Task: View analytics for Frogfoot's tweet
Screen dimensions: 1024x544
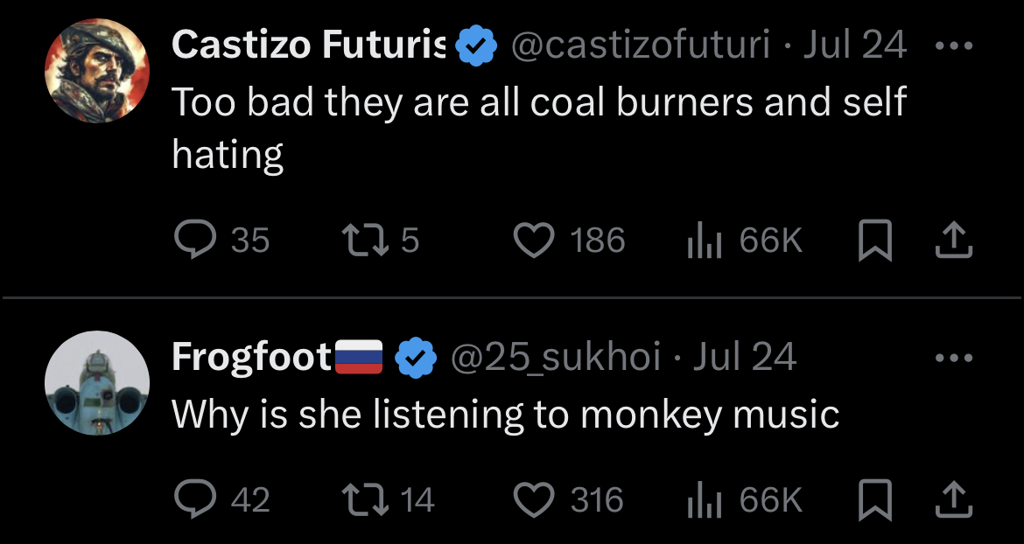Action: pyautogui.click(x=703, y=499)
